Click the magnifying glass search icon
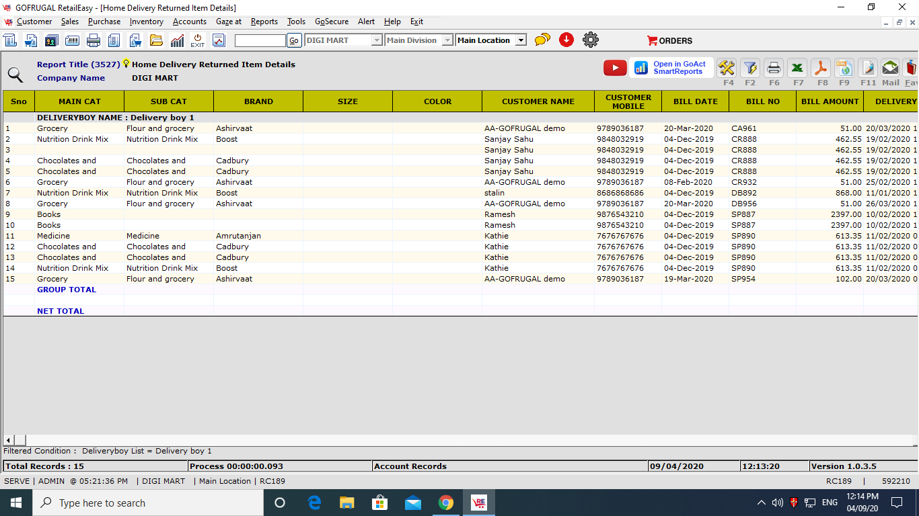 coord(15,75)
